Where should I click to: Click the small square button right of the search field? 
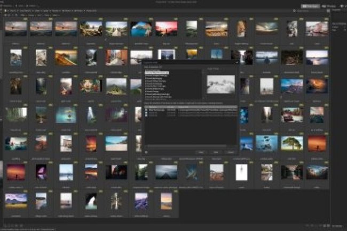329,11
